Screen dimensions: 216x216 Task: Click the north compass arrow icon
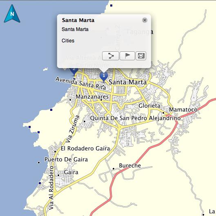12,14
